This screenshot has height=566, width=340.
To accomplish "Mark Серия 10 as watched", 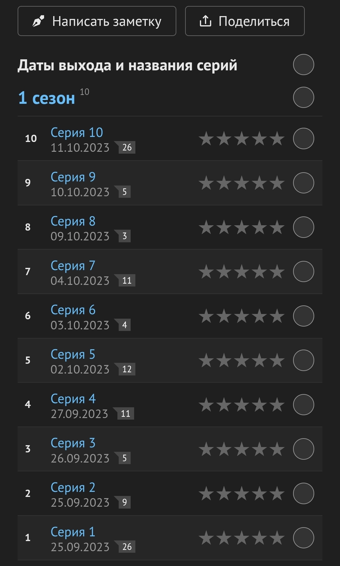I will [x=303, y=138].
